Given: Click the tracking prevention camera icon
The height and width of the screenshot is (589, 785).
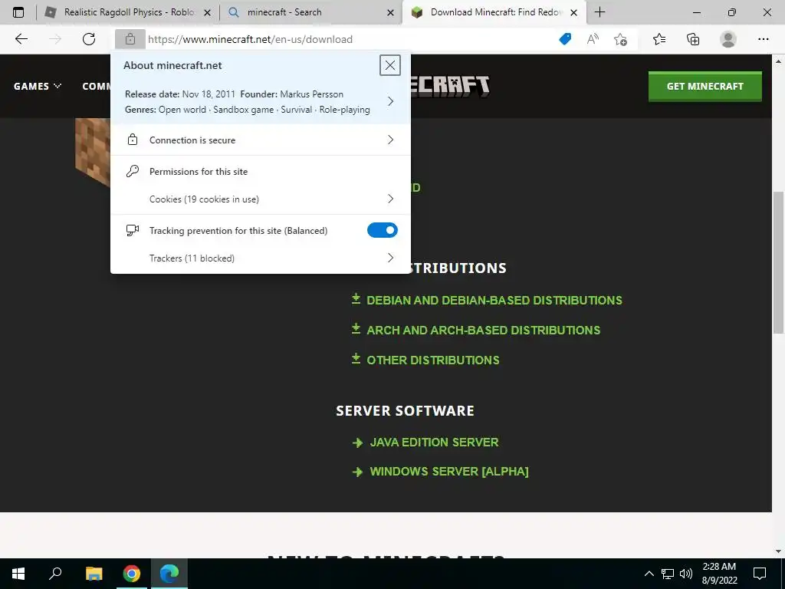Looking at the screenshot, I should [133, 230].
